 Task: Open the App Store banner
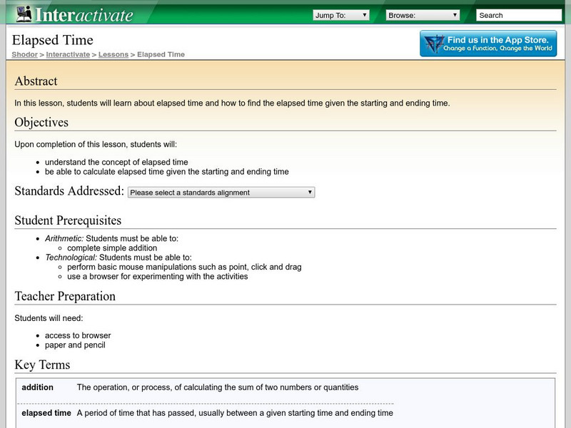(x=488, y=44)
